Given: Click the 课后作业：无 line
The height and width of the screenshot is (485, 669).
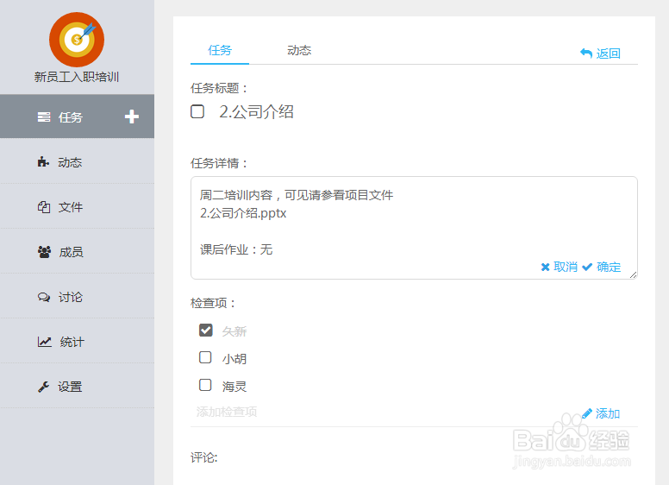Looking at the screenshot, I should point(236,249).
